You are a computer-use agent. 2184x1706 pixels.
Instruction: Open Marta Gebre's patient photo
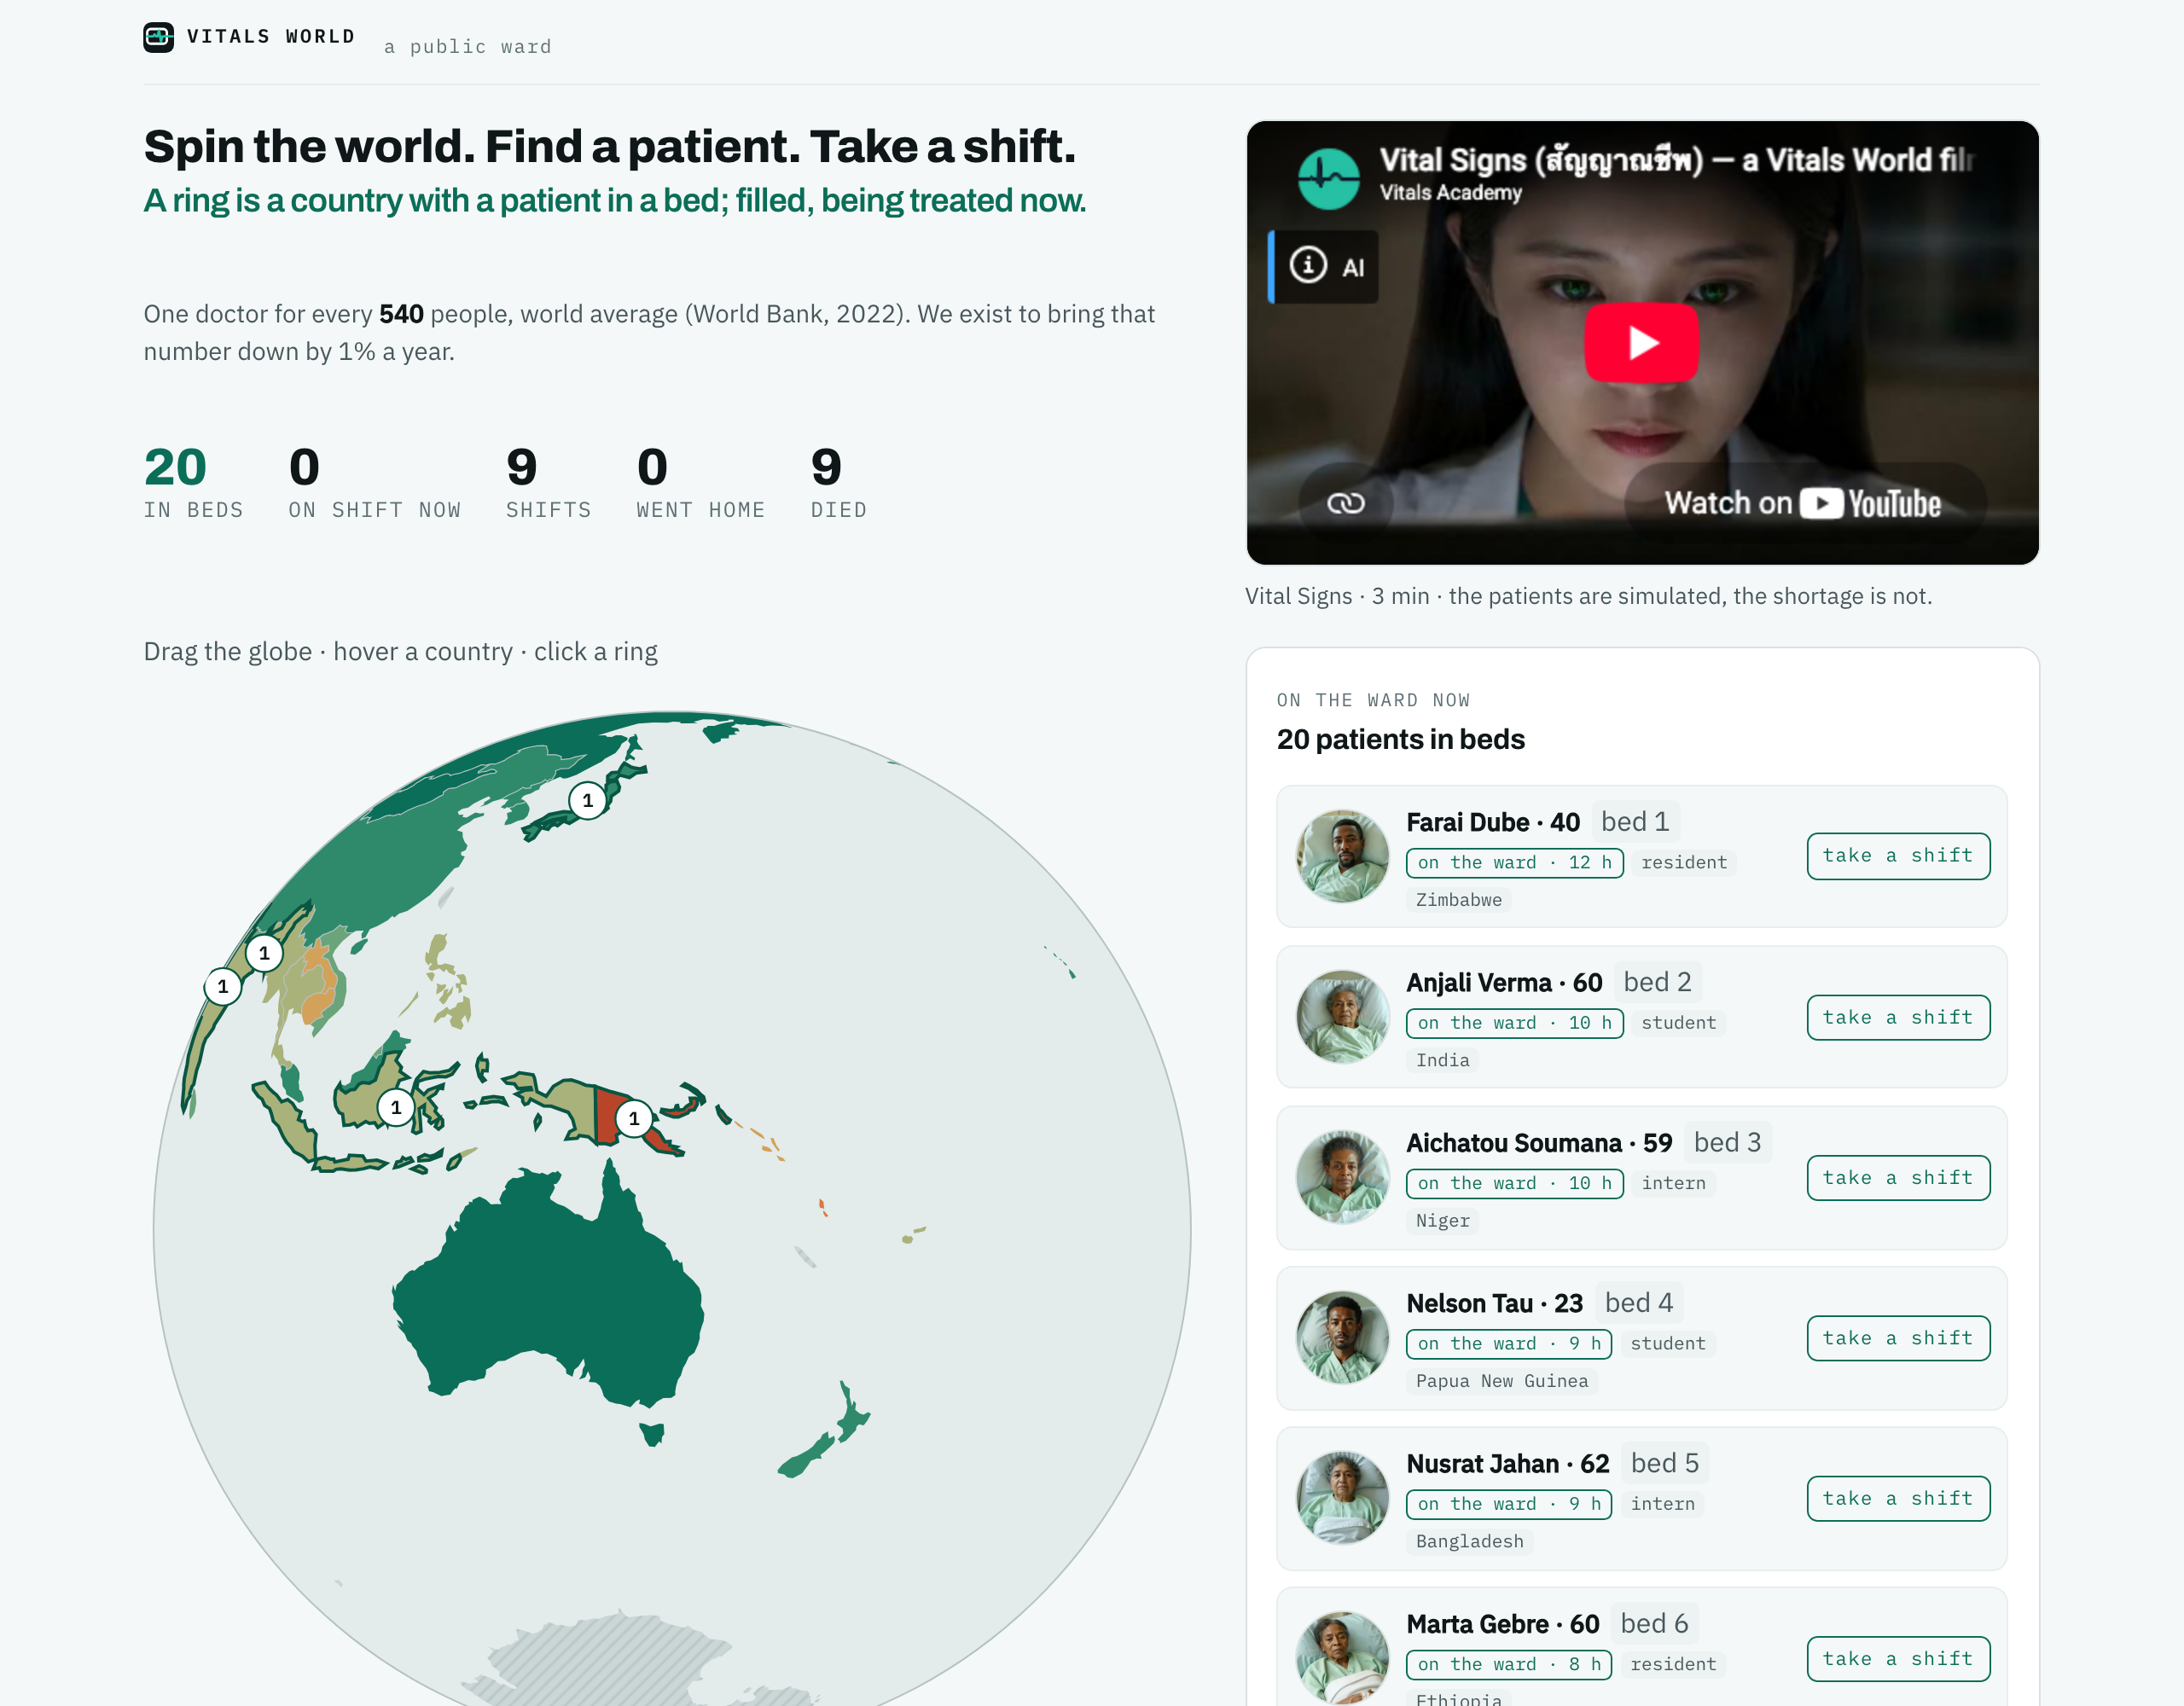pos(1342,1657)
